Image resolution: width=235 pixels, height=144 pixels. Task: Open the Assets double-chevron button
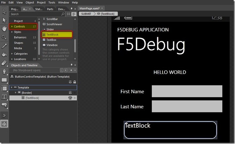4,116
